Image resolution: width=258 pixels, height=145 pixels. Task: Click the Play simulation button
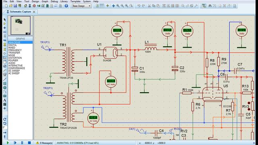[8, 143]
